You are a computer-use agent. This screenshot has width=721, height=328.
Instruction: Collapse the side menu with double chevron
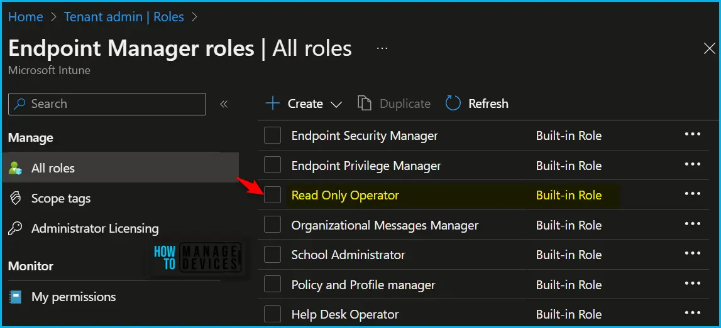[224, 104]
